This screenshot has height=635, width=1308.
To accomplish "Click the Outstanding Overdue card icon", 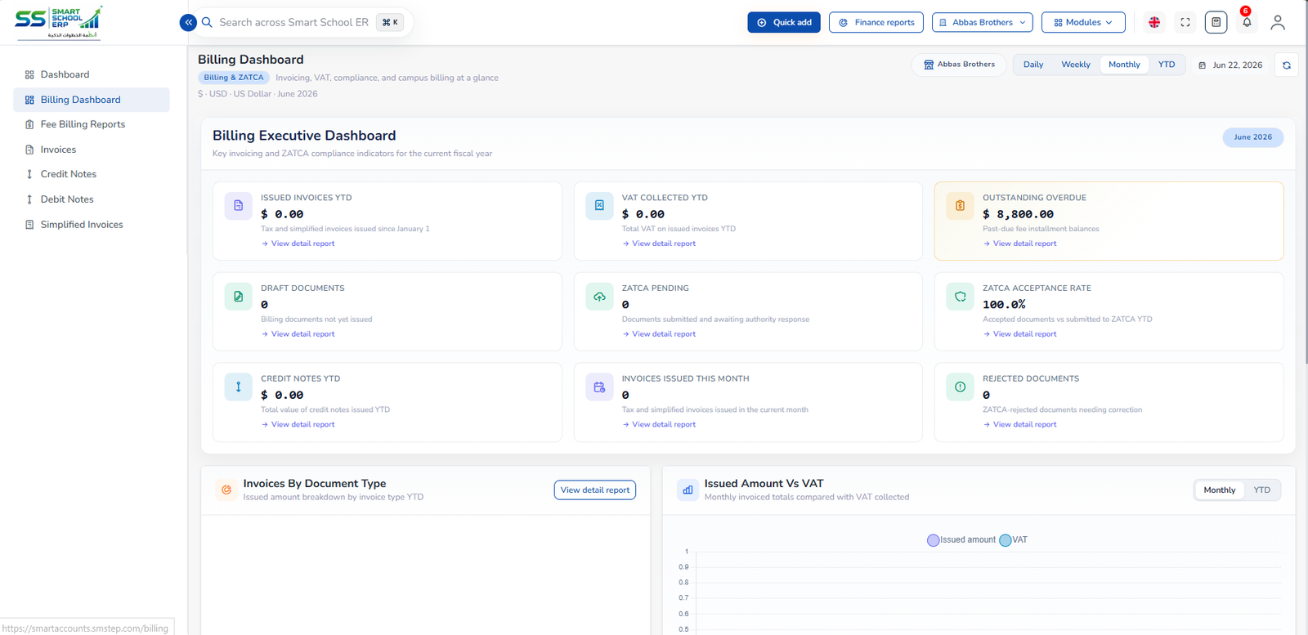I will (x=961, y=206).
